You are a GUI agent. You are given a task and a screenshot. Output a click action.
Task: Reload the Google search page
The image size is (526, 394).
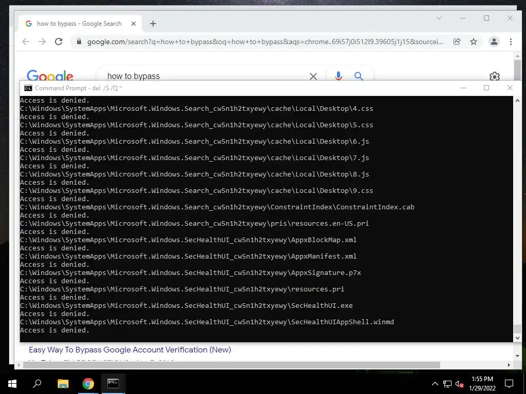pyautogui.click(x=59, y=42)
